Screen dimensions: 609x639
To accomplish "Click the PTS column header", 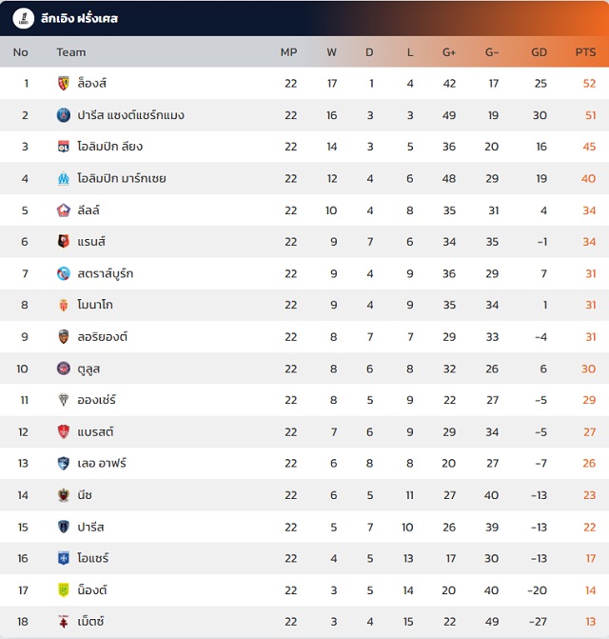I will point(585,52).
